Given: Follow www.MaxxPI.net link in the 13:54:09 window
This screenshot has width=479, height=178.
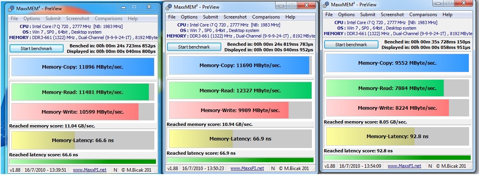Looking at the screenshot, I should (404, 166).
